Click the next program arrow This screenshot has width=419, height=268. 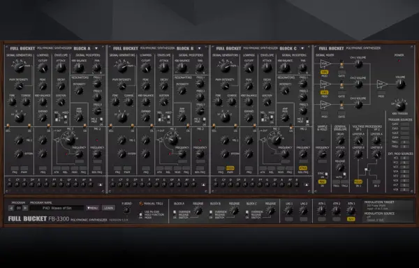pyautogui.click(x=25, y=208)
